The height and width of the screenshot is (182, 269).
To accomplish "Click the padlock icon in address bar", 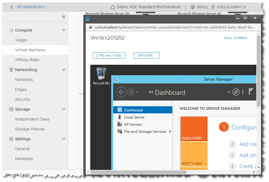I will pyautogui.click(x=90, y=27).
